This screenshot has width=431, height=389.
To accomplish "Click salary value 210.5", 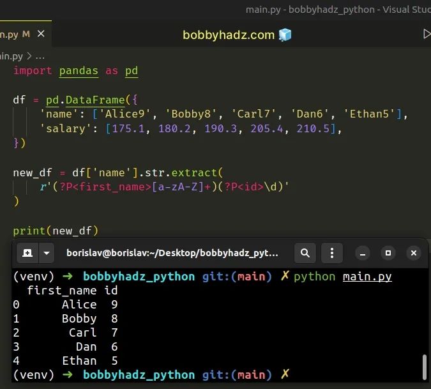I will coord(313,128).
